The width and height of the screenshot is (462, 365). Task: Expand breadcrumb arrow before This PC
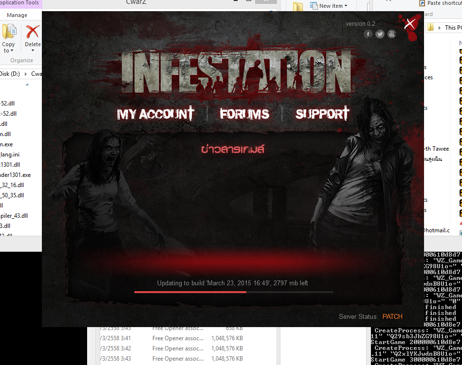[x=440, y=28]
